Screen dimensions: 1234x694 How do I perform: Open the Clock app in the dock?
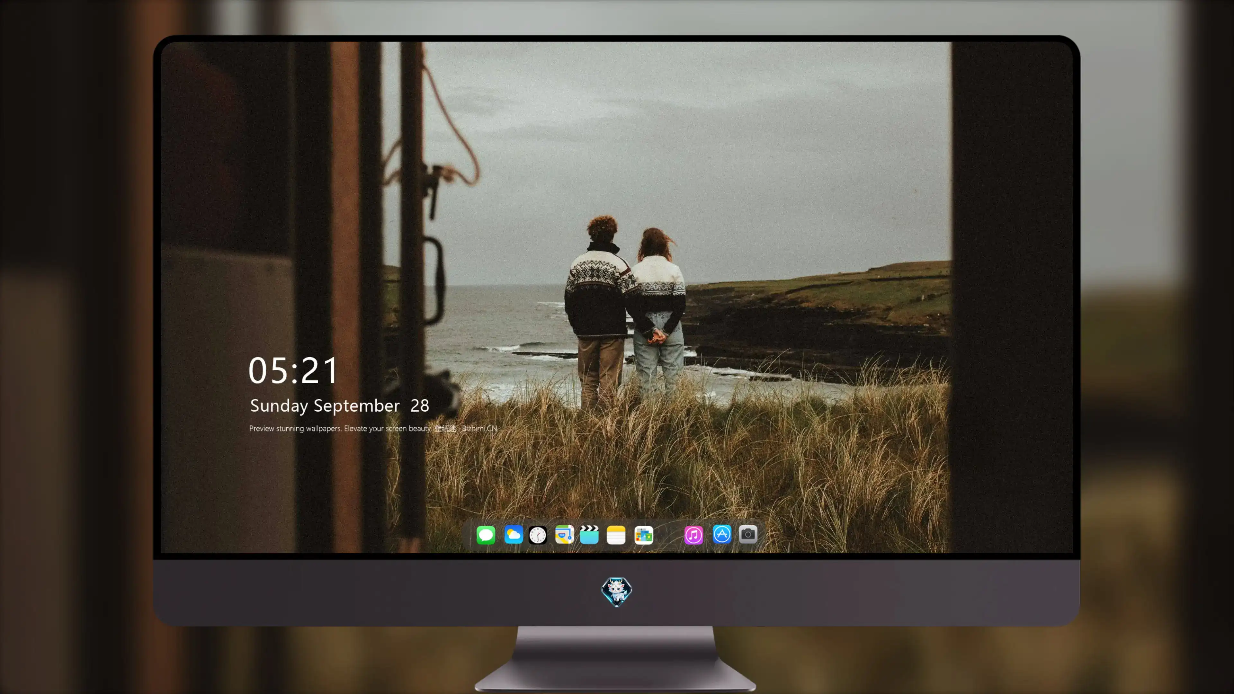pyautogui.click(x=538, y=535)
